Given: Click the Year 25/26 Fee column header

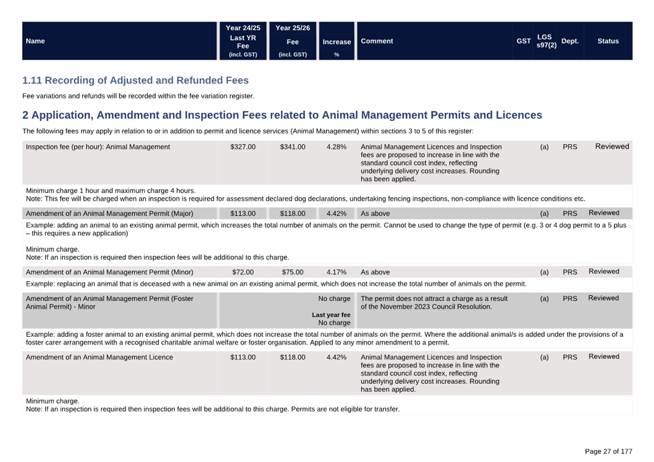Looking at the screenshot, I should [x=292, y=41].
